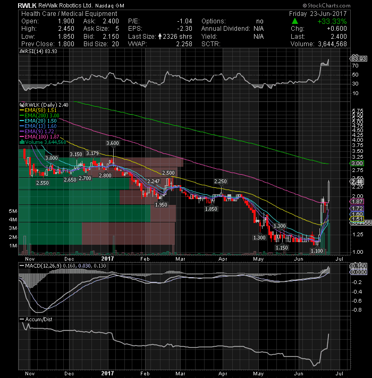Click the Health Care / Medical Equipment sector text

(69, 14)
